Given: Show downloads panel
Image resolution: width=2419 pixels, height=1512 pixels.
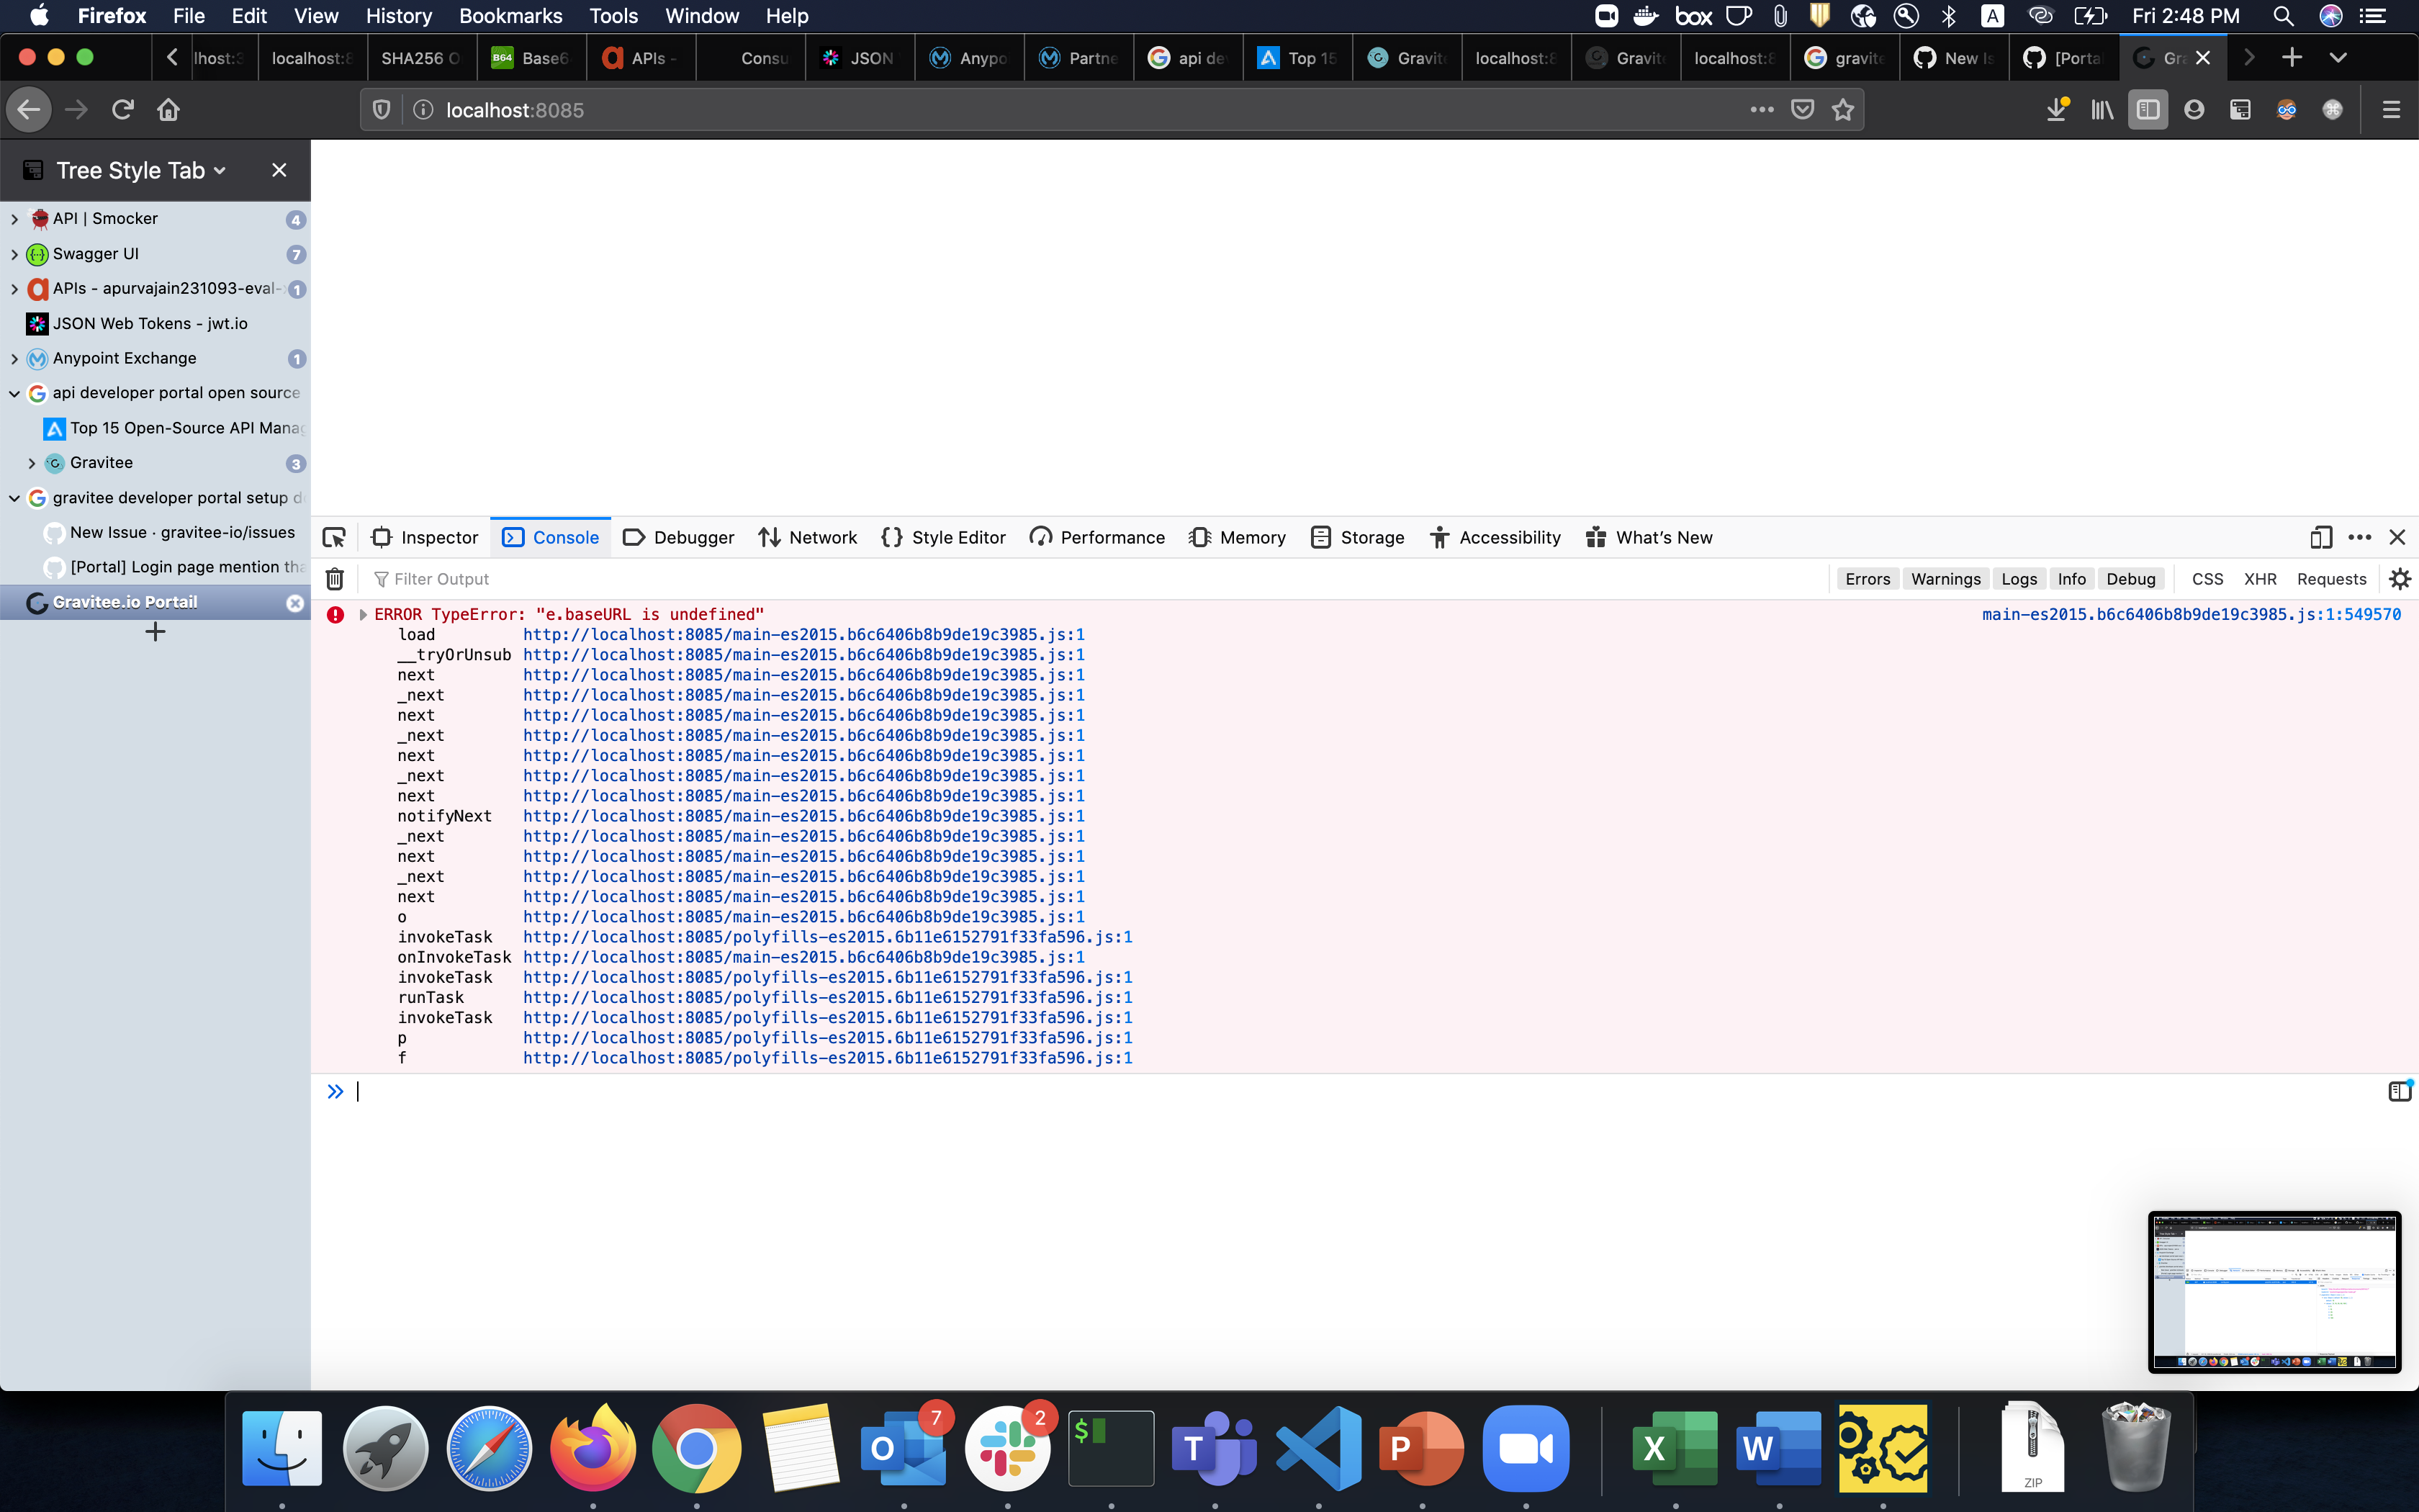Looking at the screenshot, I should pyautogui.click(x=2057, y=110).
